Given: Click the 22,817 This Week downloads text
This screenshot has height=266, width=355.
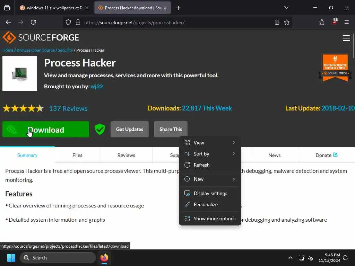Looking at the screenshot, I should coord(207,108).
